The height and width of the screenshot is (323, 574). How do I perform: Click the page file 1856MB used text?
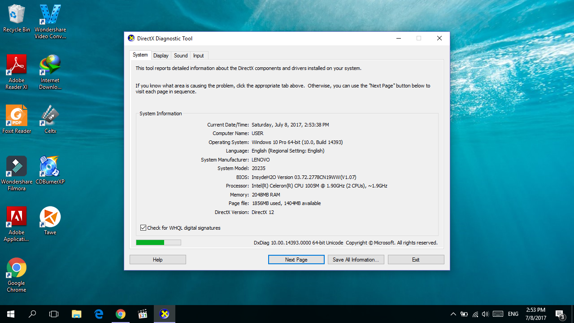click(286, 203)
